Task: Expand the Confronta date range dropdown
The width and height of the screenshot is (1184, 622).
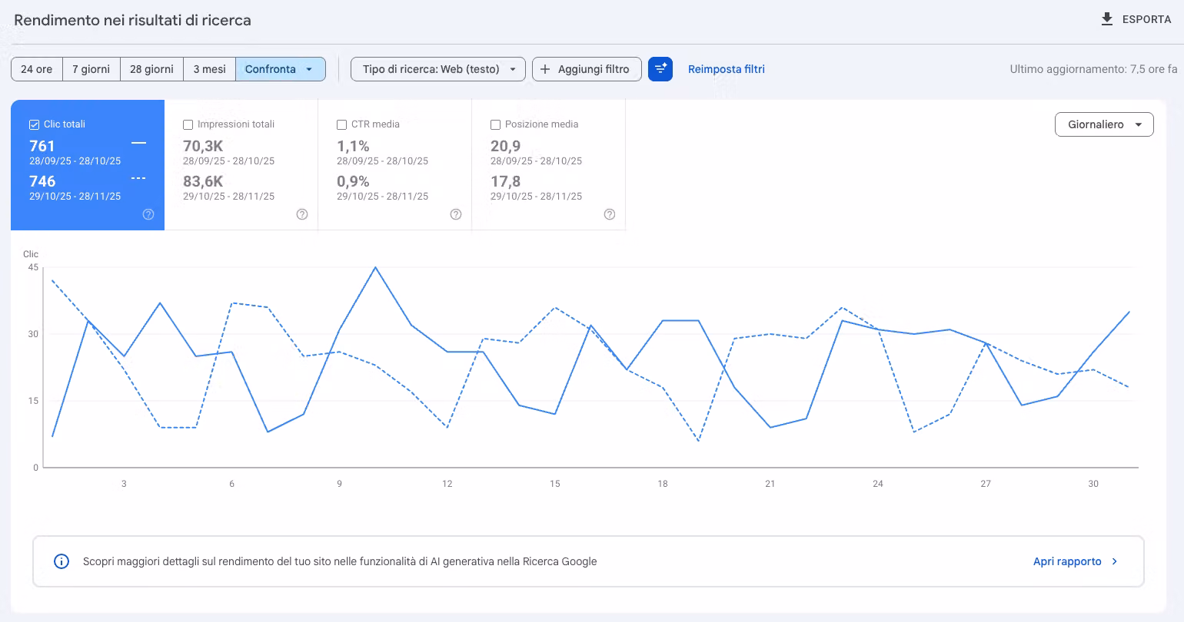Action: click(281, 69)
